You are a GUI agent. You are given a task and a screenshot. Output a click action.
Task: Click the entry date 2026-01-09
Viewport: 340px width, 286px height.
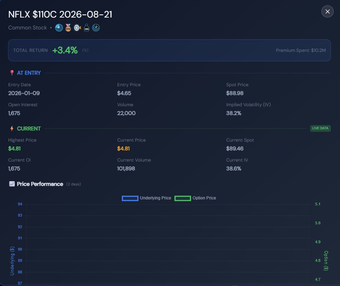tap(24, 93)
